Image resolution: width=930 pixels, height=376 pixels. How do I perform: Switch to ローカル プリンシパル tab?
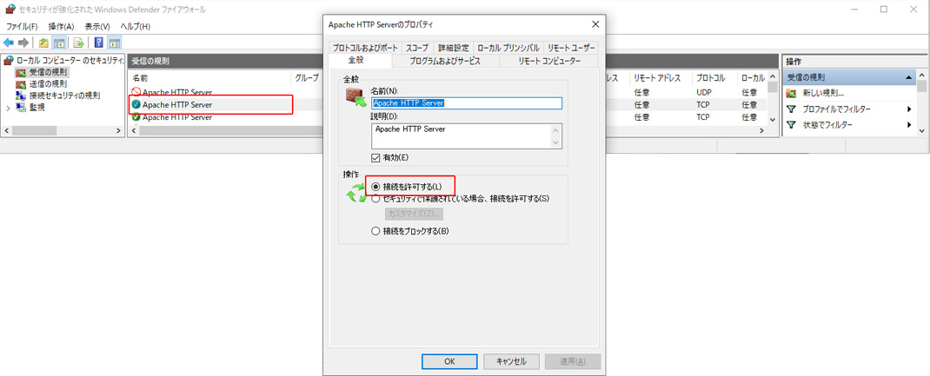(508, 48)
